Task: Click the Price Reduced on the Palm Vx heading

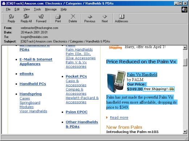Action: 141,62
